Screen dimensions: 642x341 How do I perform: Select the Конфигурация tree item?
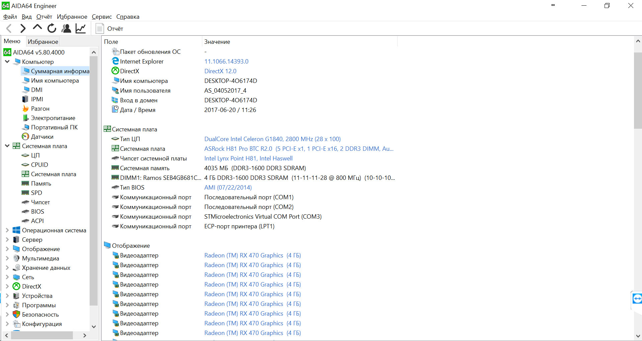pyautogui.click(x=37, y=324)
